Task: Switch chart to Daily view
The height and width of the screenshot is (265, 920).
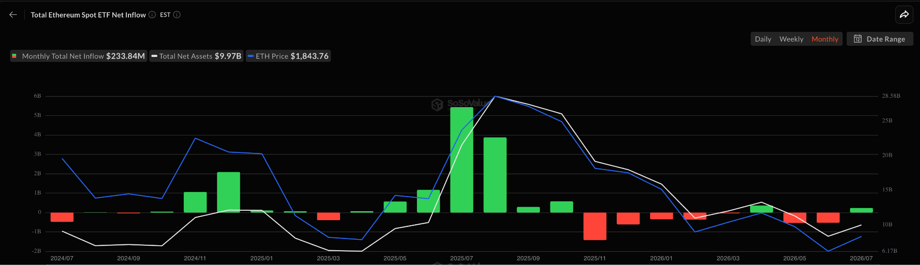Action: 763,39
